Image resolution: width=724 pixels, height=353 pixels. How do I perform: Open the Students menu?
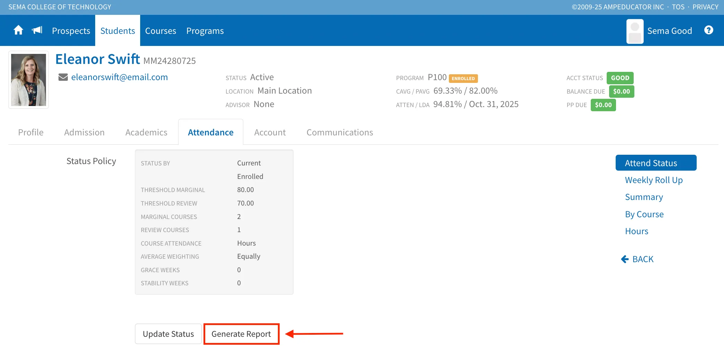[118, 31]
